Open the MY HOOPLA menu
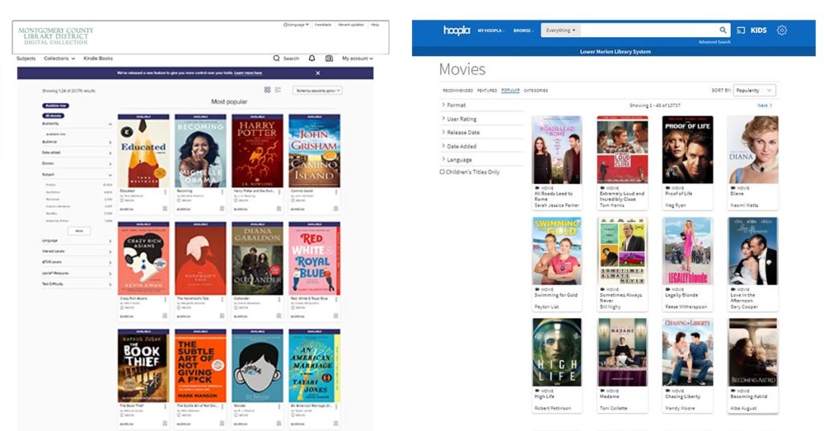This screenshot has width=824, height=431. (491, 31)
